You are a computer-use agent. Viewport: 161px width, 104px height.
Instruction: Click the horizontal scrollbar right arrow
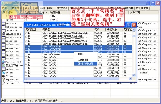click(x=130, y=79)
